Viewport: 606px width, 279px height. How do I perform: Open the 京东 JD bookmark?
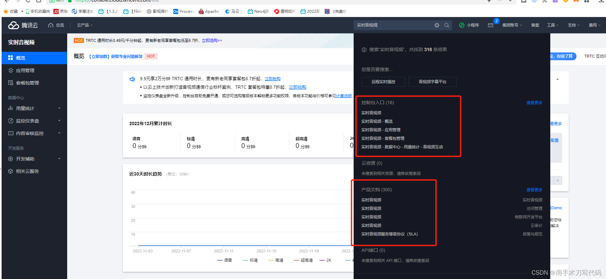61,11
